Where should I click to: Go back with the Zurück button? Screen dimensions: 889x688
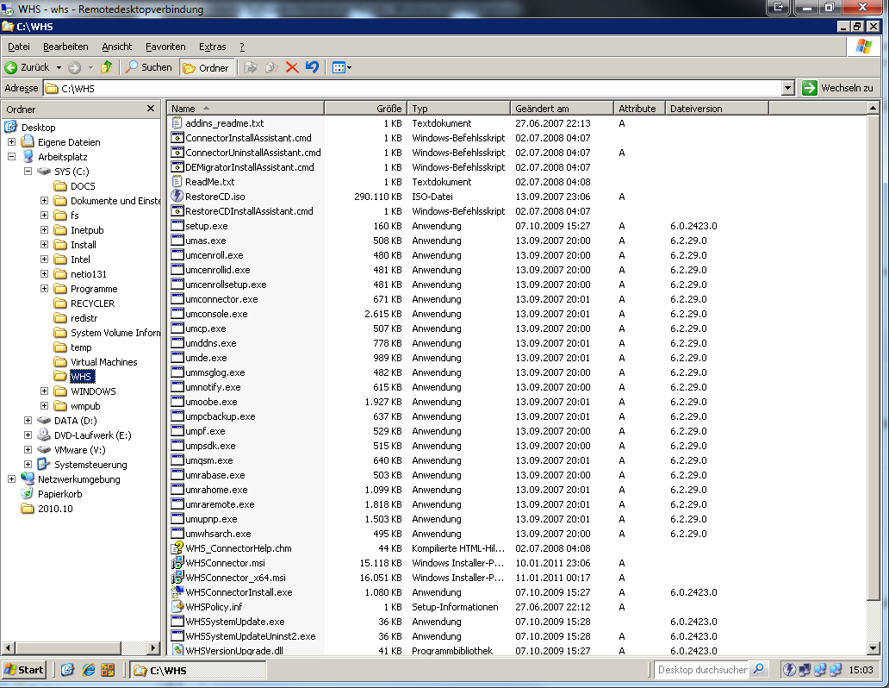click(28, 67)
